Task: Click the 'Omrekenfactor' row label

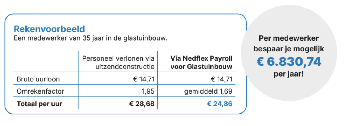Action: 40,91
